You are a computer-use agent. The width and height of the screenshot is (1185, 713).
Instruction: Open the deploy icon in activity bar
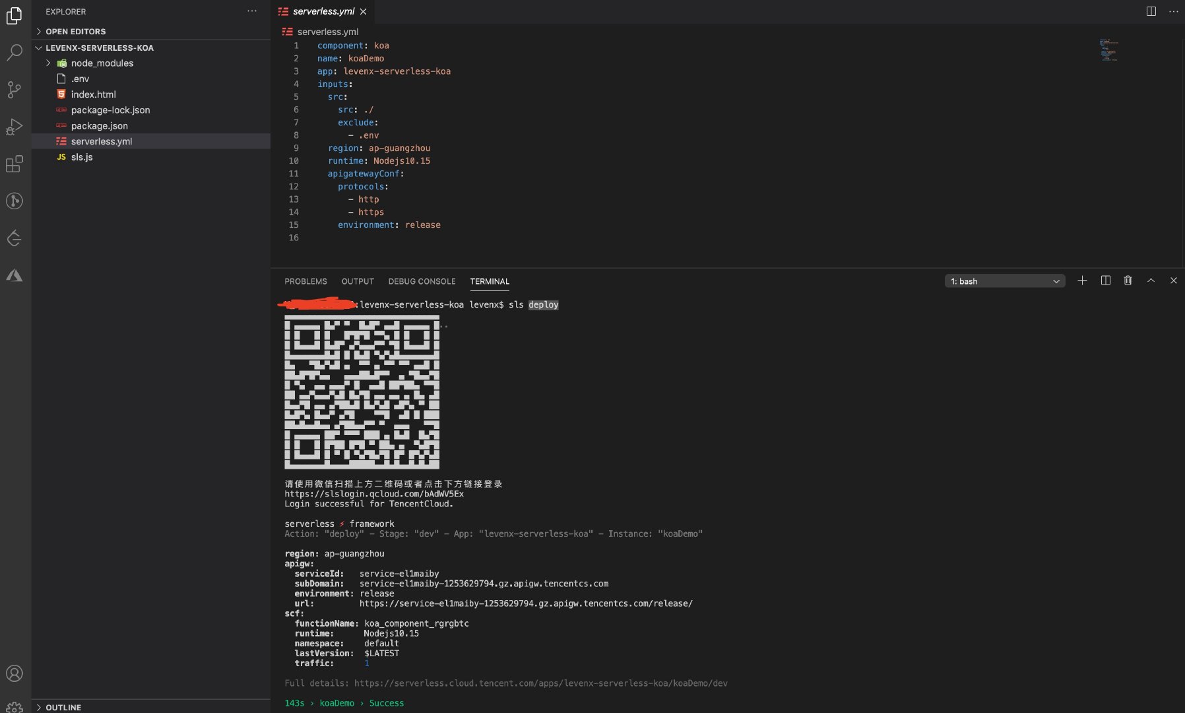pos(15,238)
